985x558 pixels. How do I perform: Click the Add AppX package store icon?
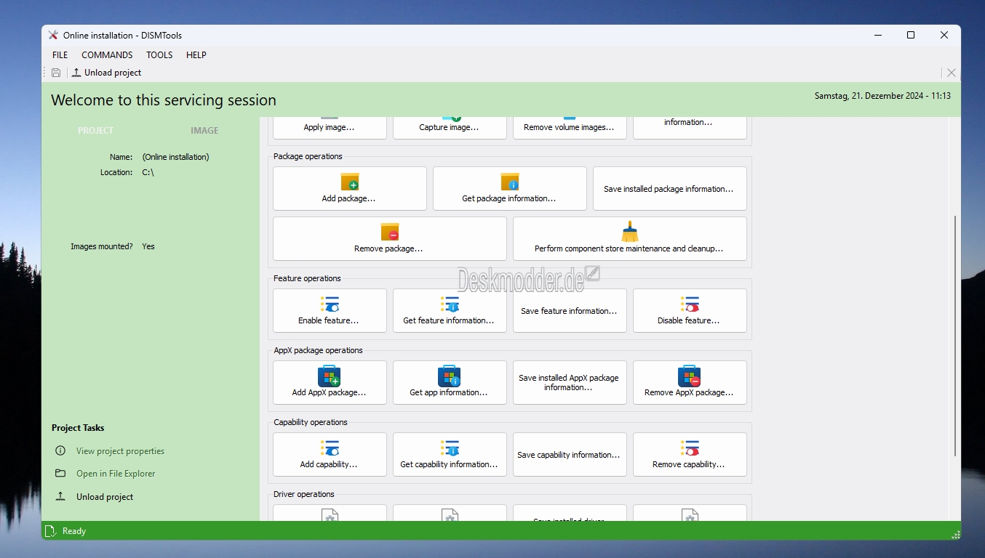click(330, 376)
